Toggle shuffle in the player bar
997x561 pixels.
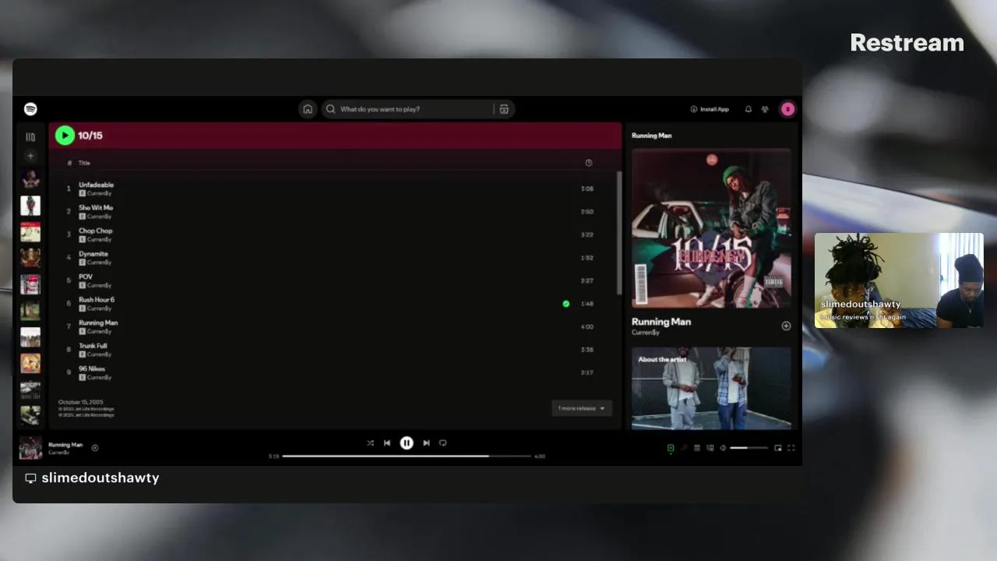point(370,443)
